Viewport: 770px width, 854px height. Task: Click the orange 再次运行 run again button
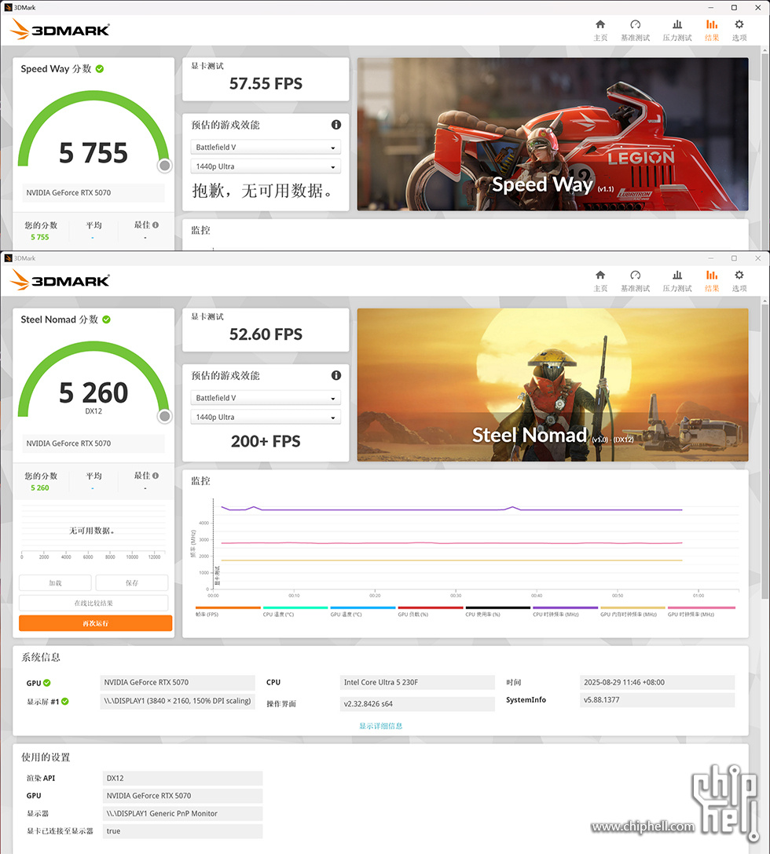pyautogui.click(x=95, y=623)
